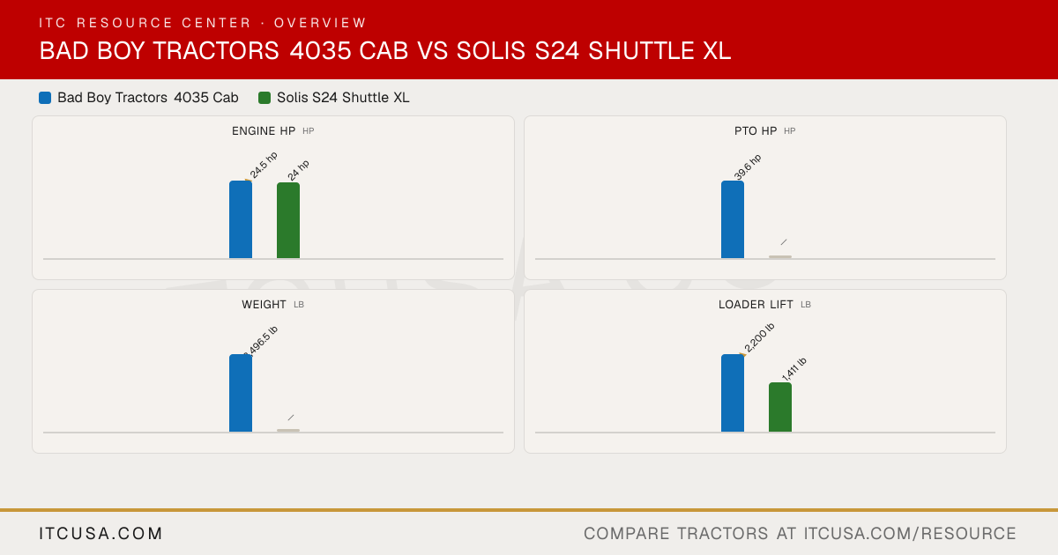Click the PTO HP chart title

[x=756, y=131]
